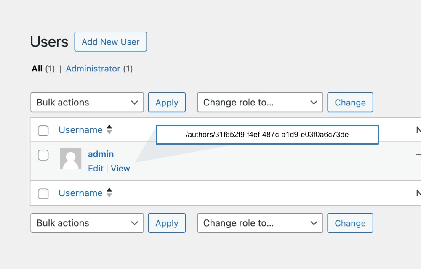Expand the Change role to... dropdown above the table
Screen dimensions: 421x269
click(x=260, y=103)
